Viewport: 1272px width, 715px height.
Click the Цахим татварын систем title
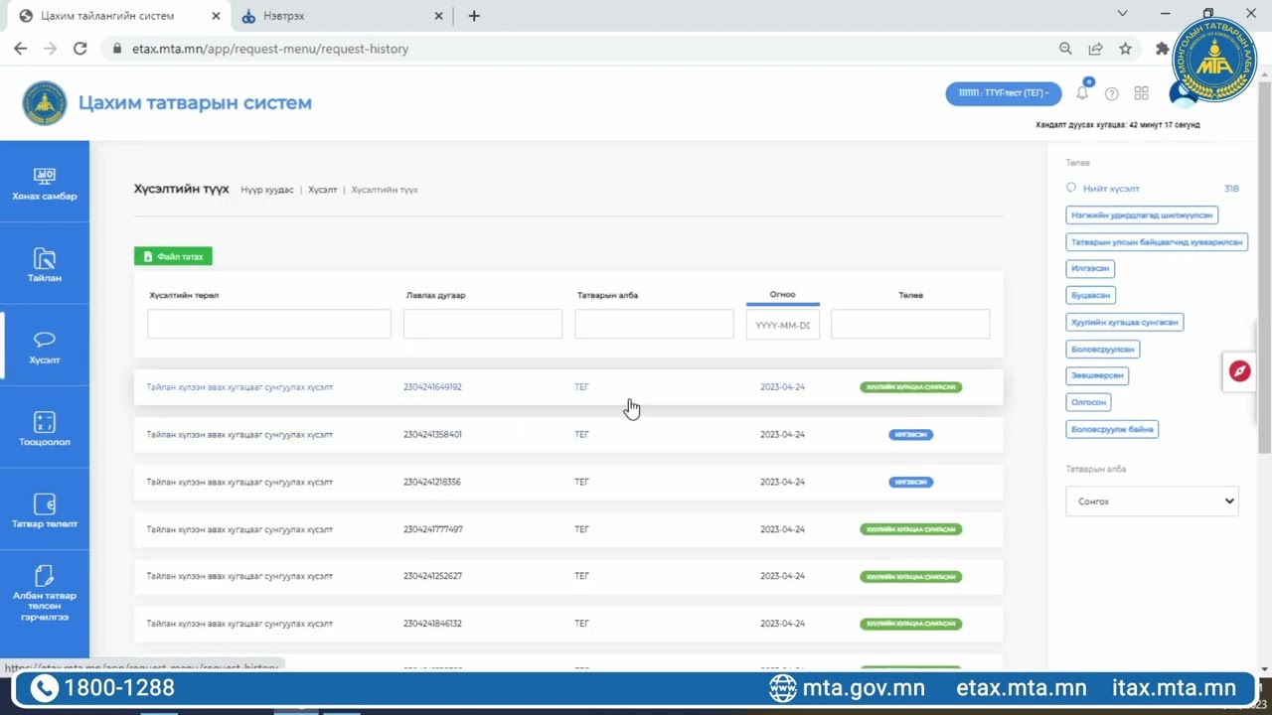click(x=195, y=102)
